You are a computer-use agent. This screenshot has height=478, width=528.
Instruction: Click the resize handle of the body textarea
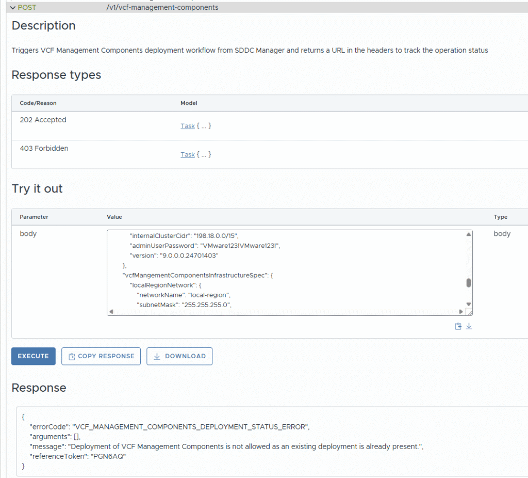point(469,312)
